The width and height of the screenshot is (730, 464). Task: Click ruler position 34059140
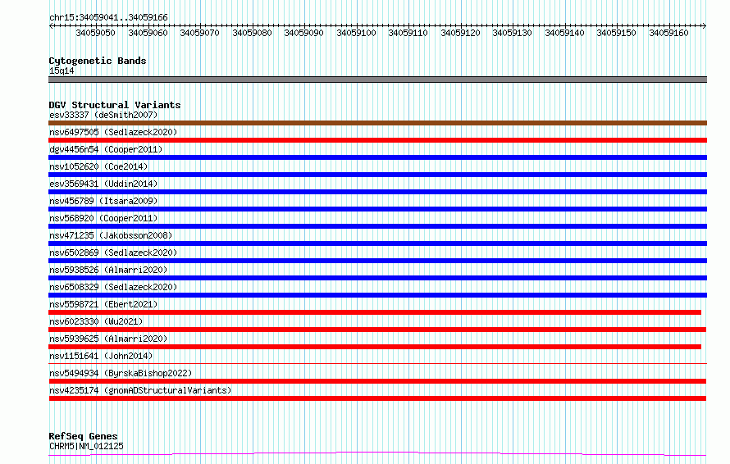click(x=564, y=33)
